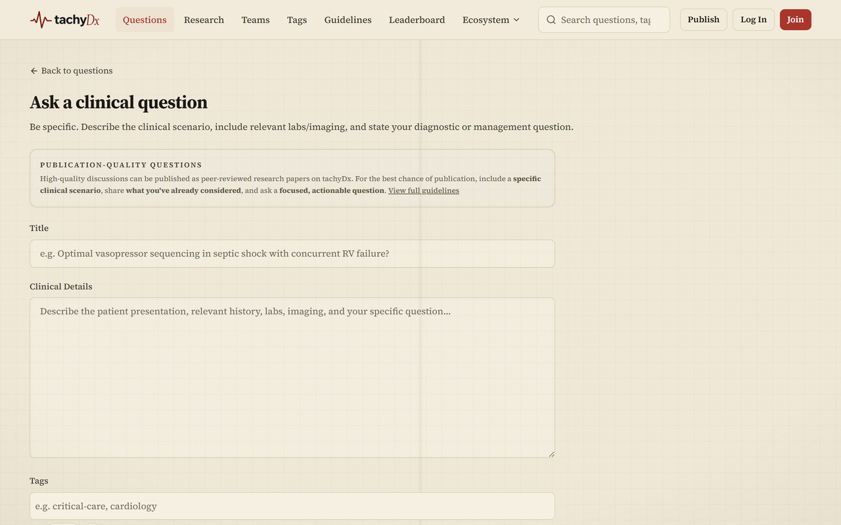Click the back arrow icon

[x=34, y=71]
